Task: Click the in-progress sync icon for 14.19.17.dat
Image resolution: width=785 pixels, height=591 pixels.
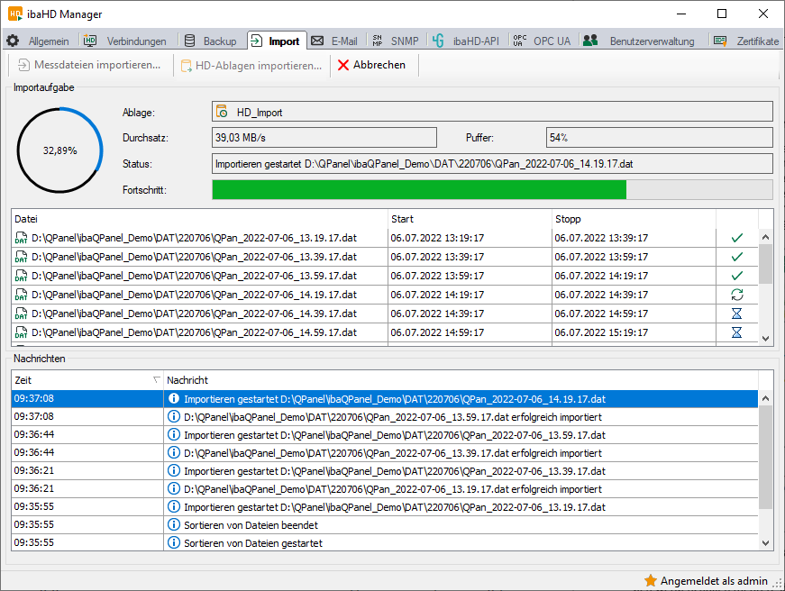Action: click(x=736, y=295)
